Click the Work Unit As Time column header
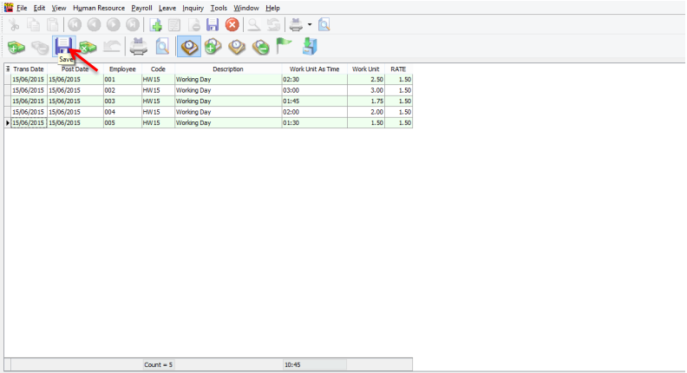 point(314,69)
